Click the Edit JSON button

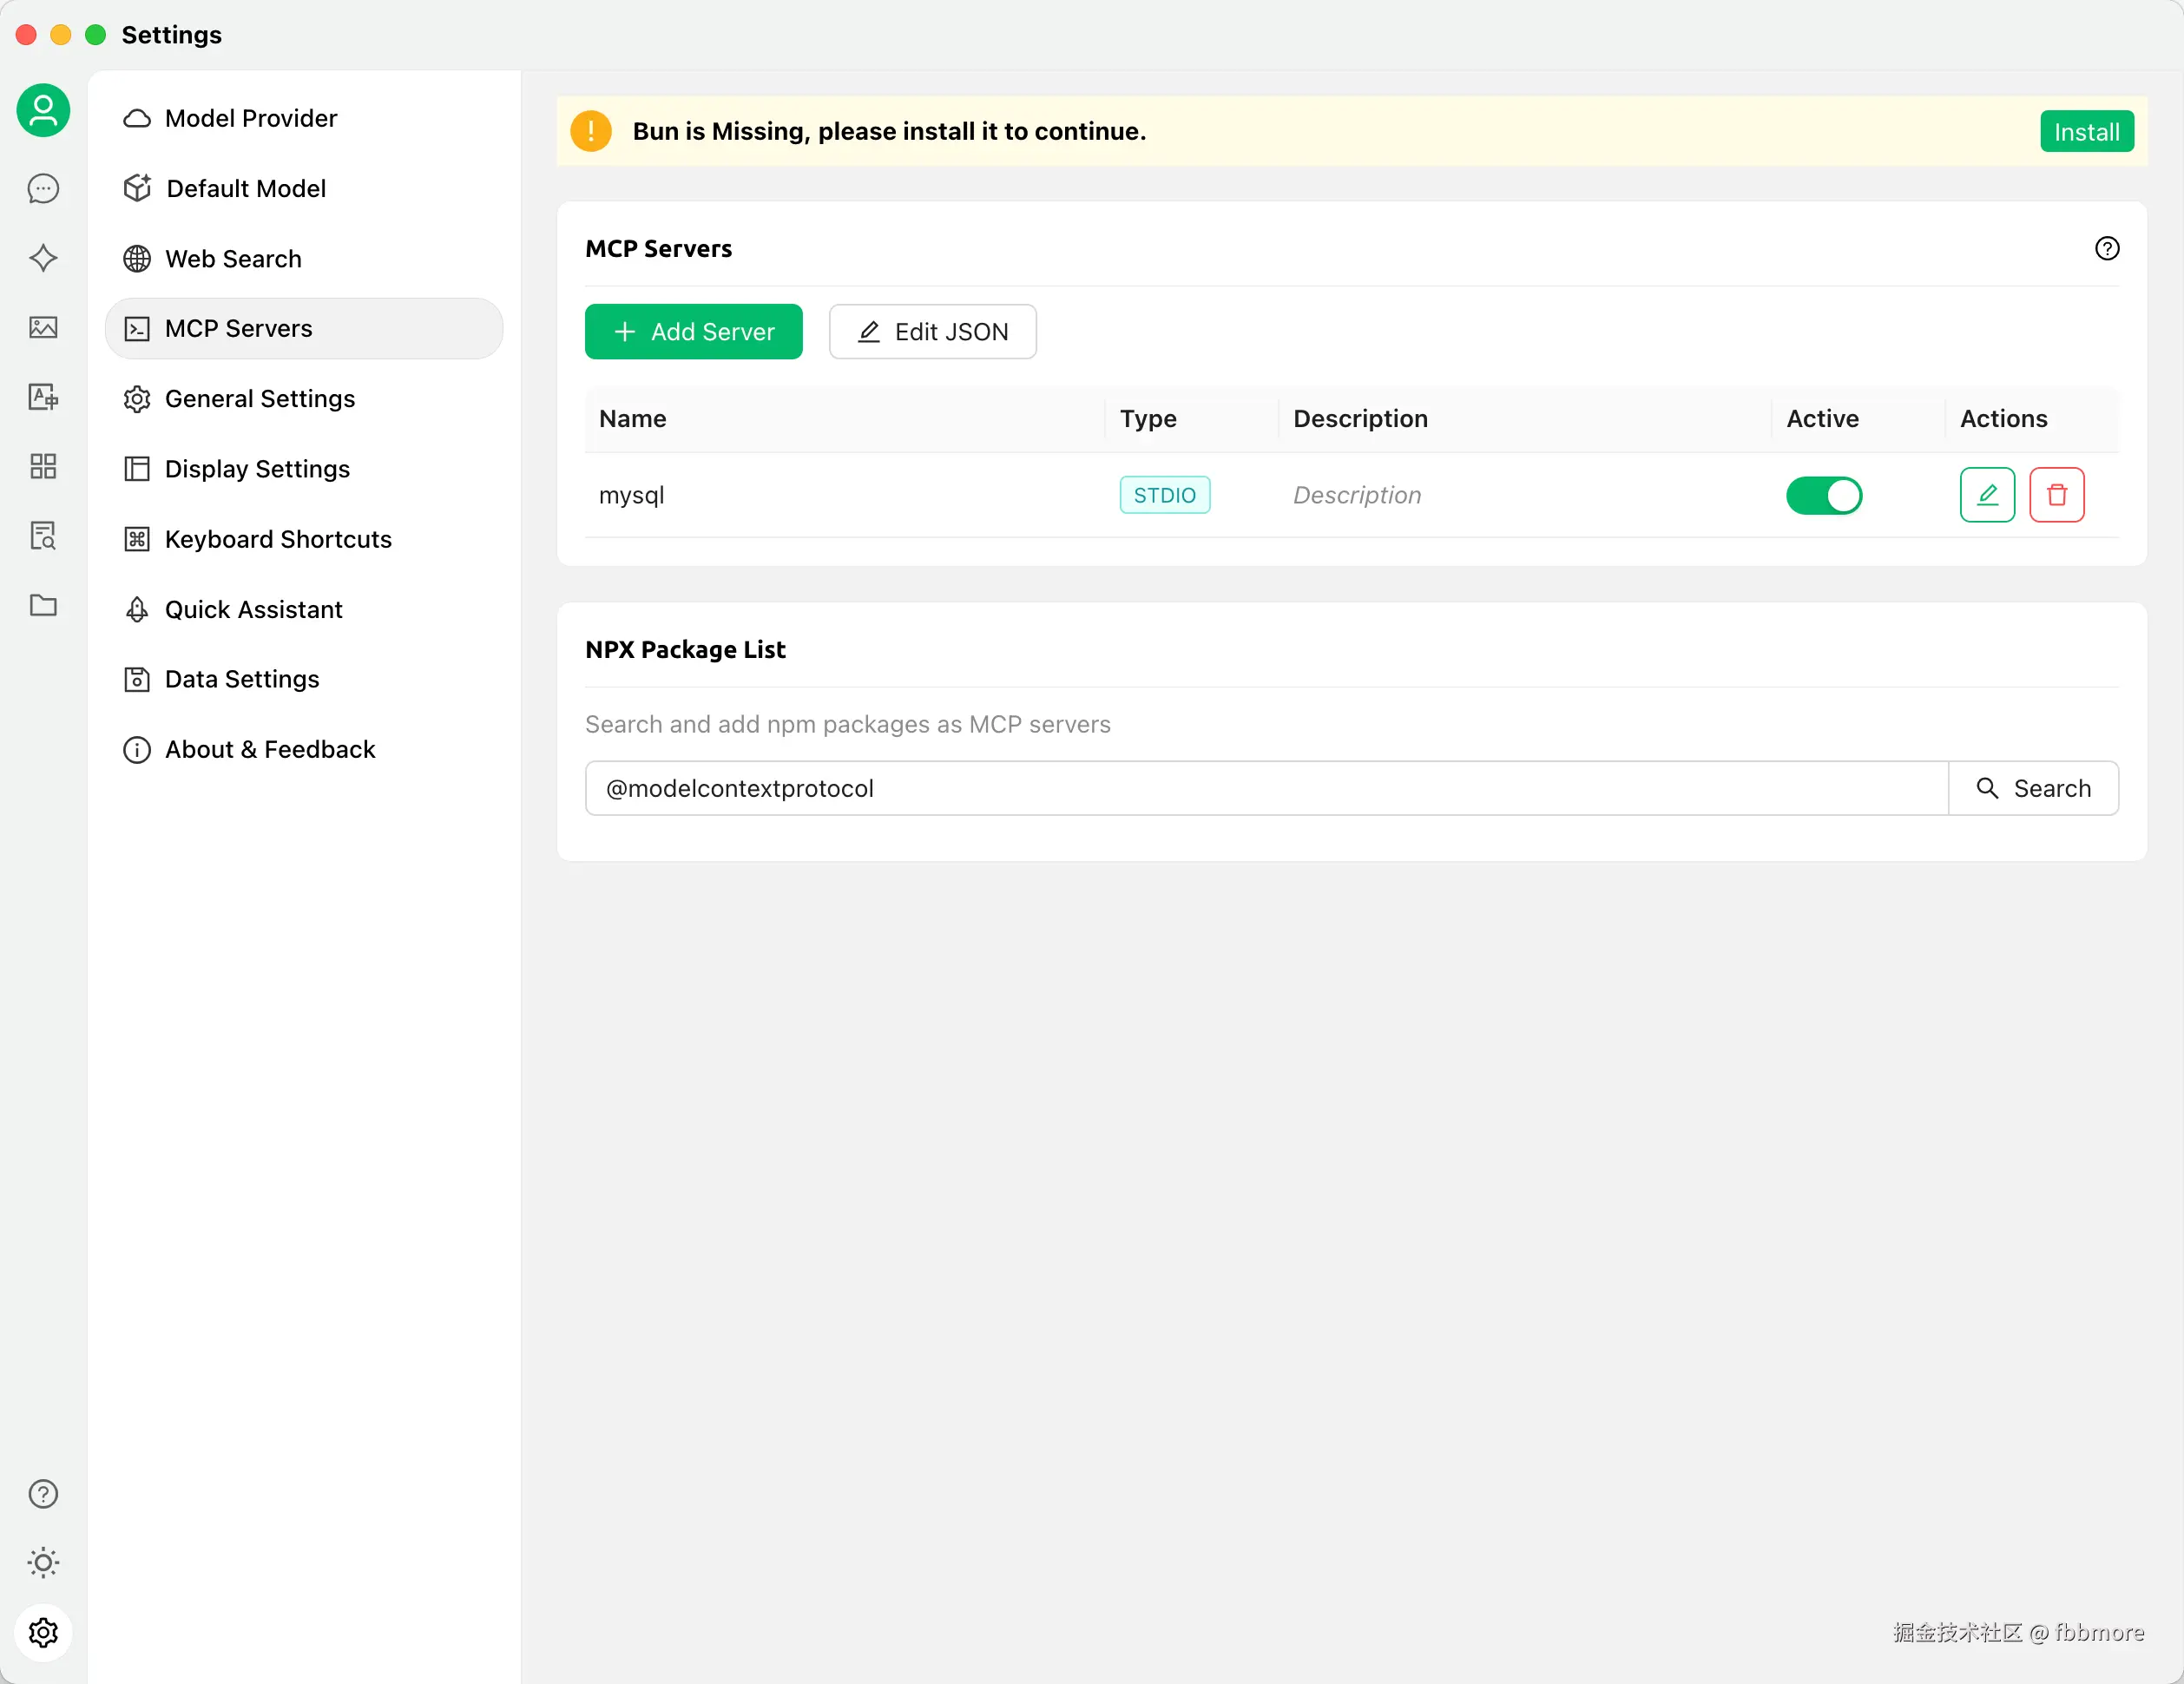pyautogui.click(x=932, y=331)
